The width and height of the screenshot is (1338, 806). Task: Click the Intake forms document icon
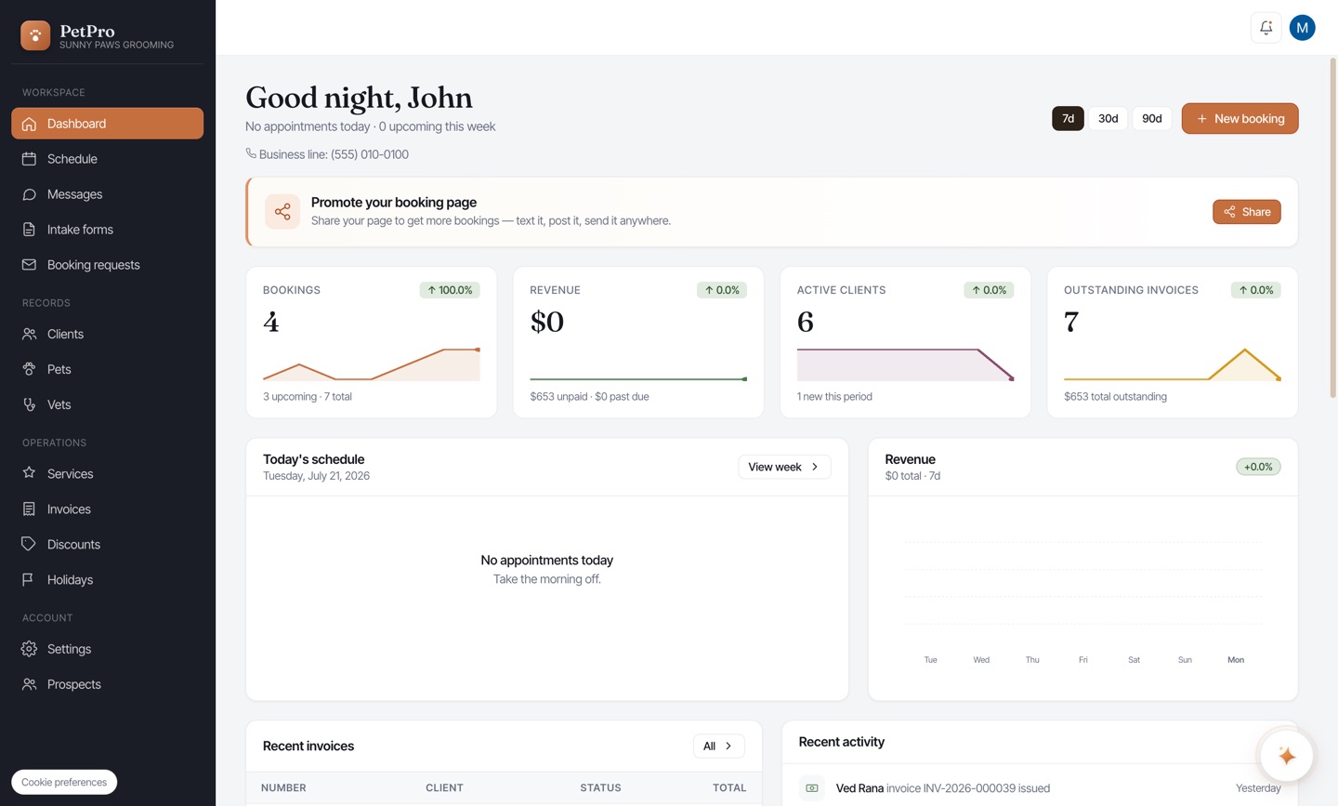[30, 230]
